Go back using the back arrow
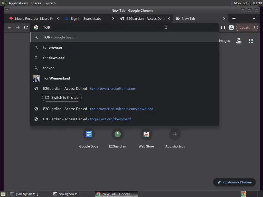The image size is (263, 197). [10, 27]
